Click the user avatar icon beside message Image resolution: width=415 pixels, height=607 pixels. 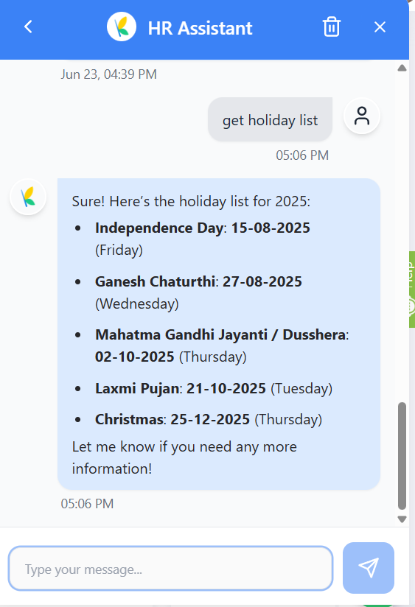point(362,116)
